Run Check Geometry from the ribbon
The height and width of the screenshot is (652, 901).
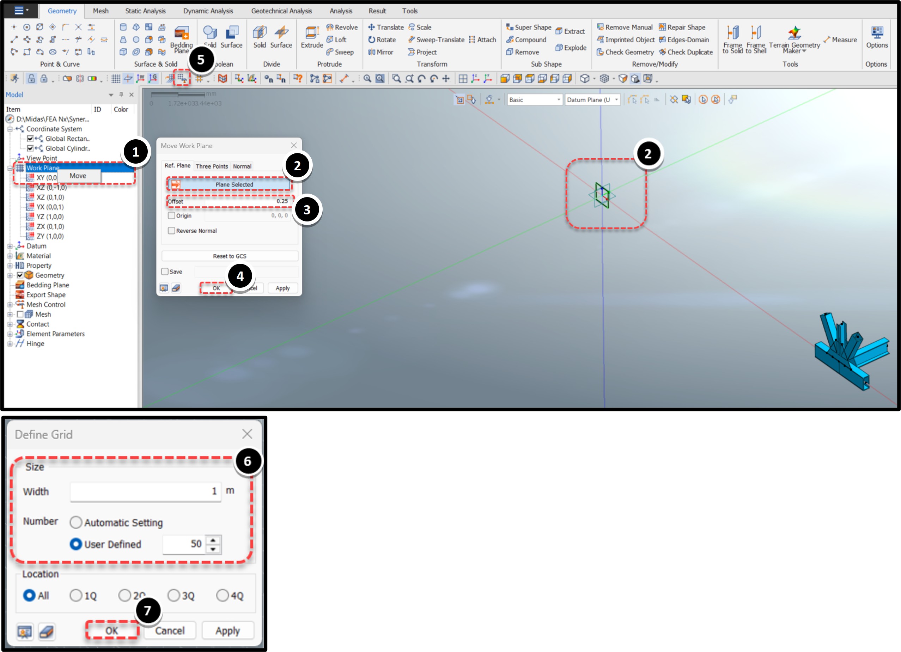(626, 52)
